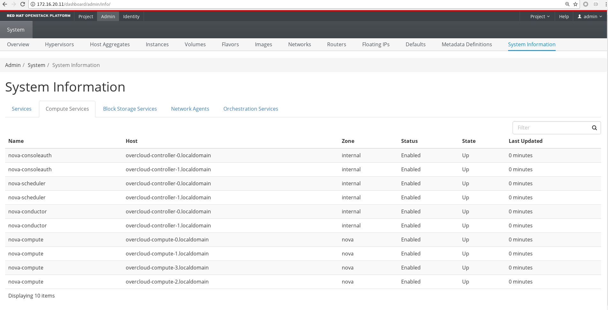
Task: Click Up state for overcloud-compute-2 row
Action: pos(466,282)
